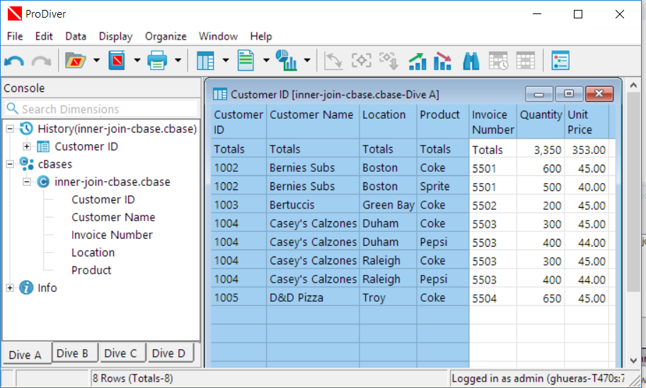
Task: Open the dropdown arrow beside Tabular view
Action: [226, 61]
